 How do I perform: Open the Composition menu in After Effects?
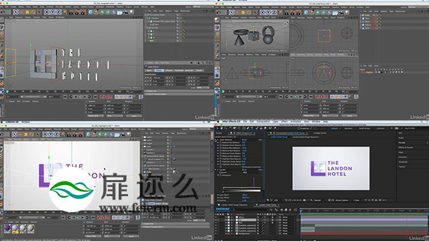263,122
